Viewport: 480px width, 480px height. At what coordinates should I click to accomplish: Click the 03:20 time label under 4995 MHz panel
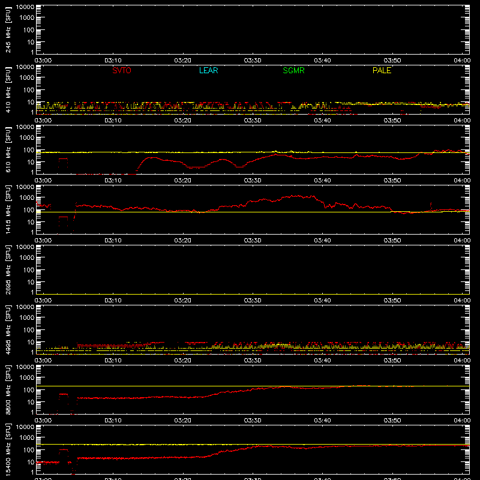183,361
